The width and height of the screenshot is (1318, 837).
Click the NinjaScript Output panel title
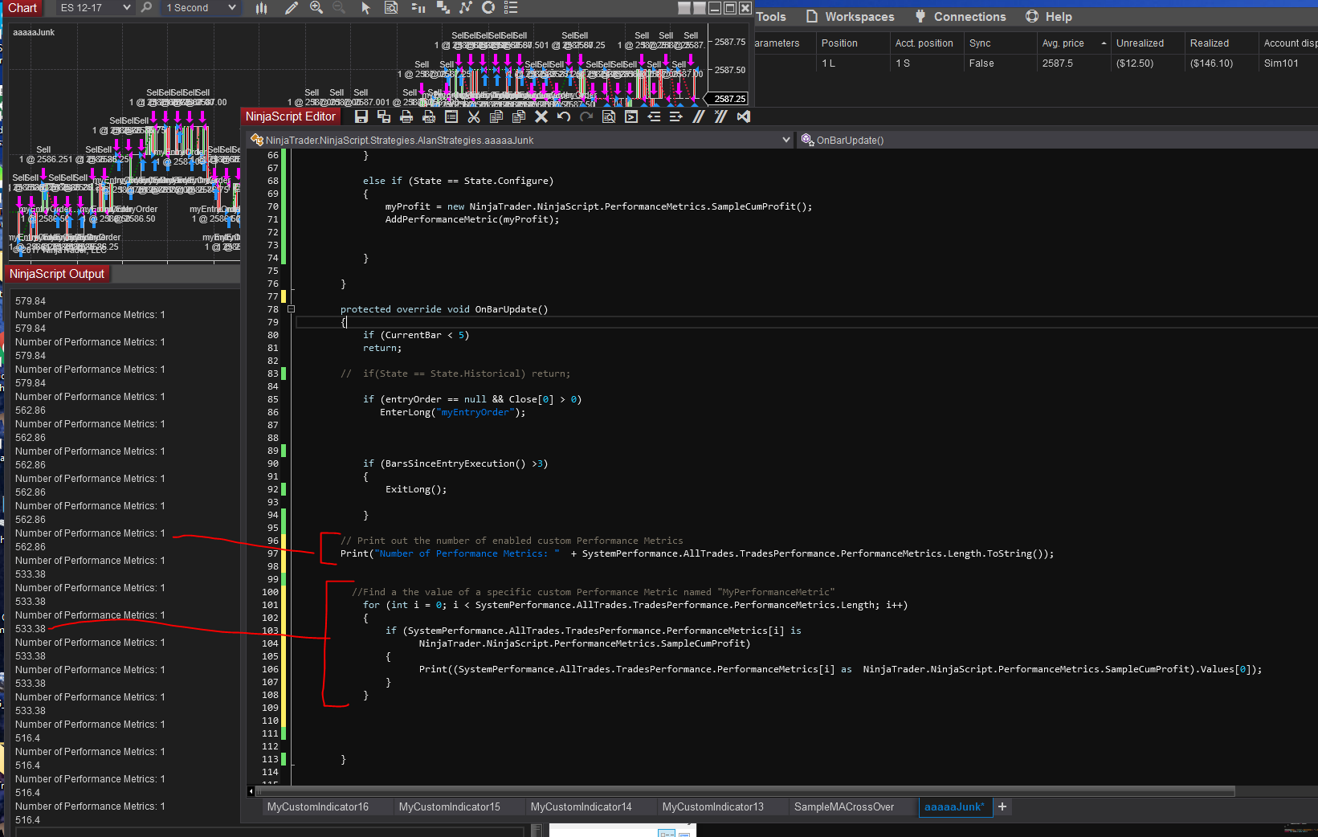tap(57, 274)
